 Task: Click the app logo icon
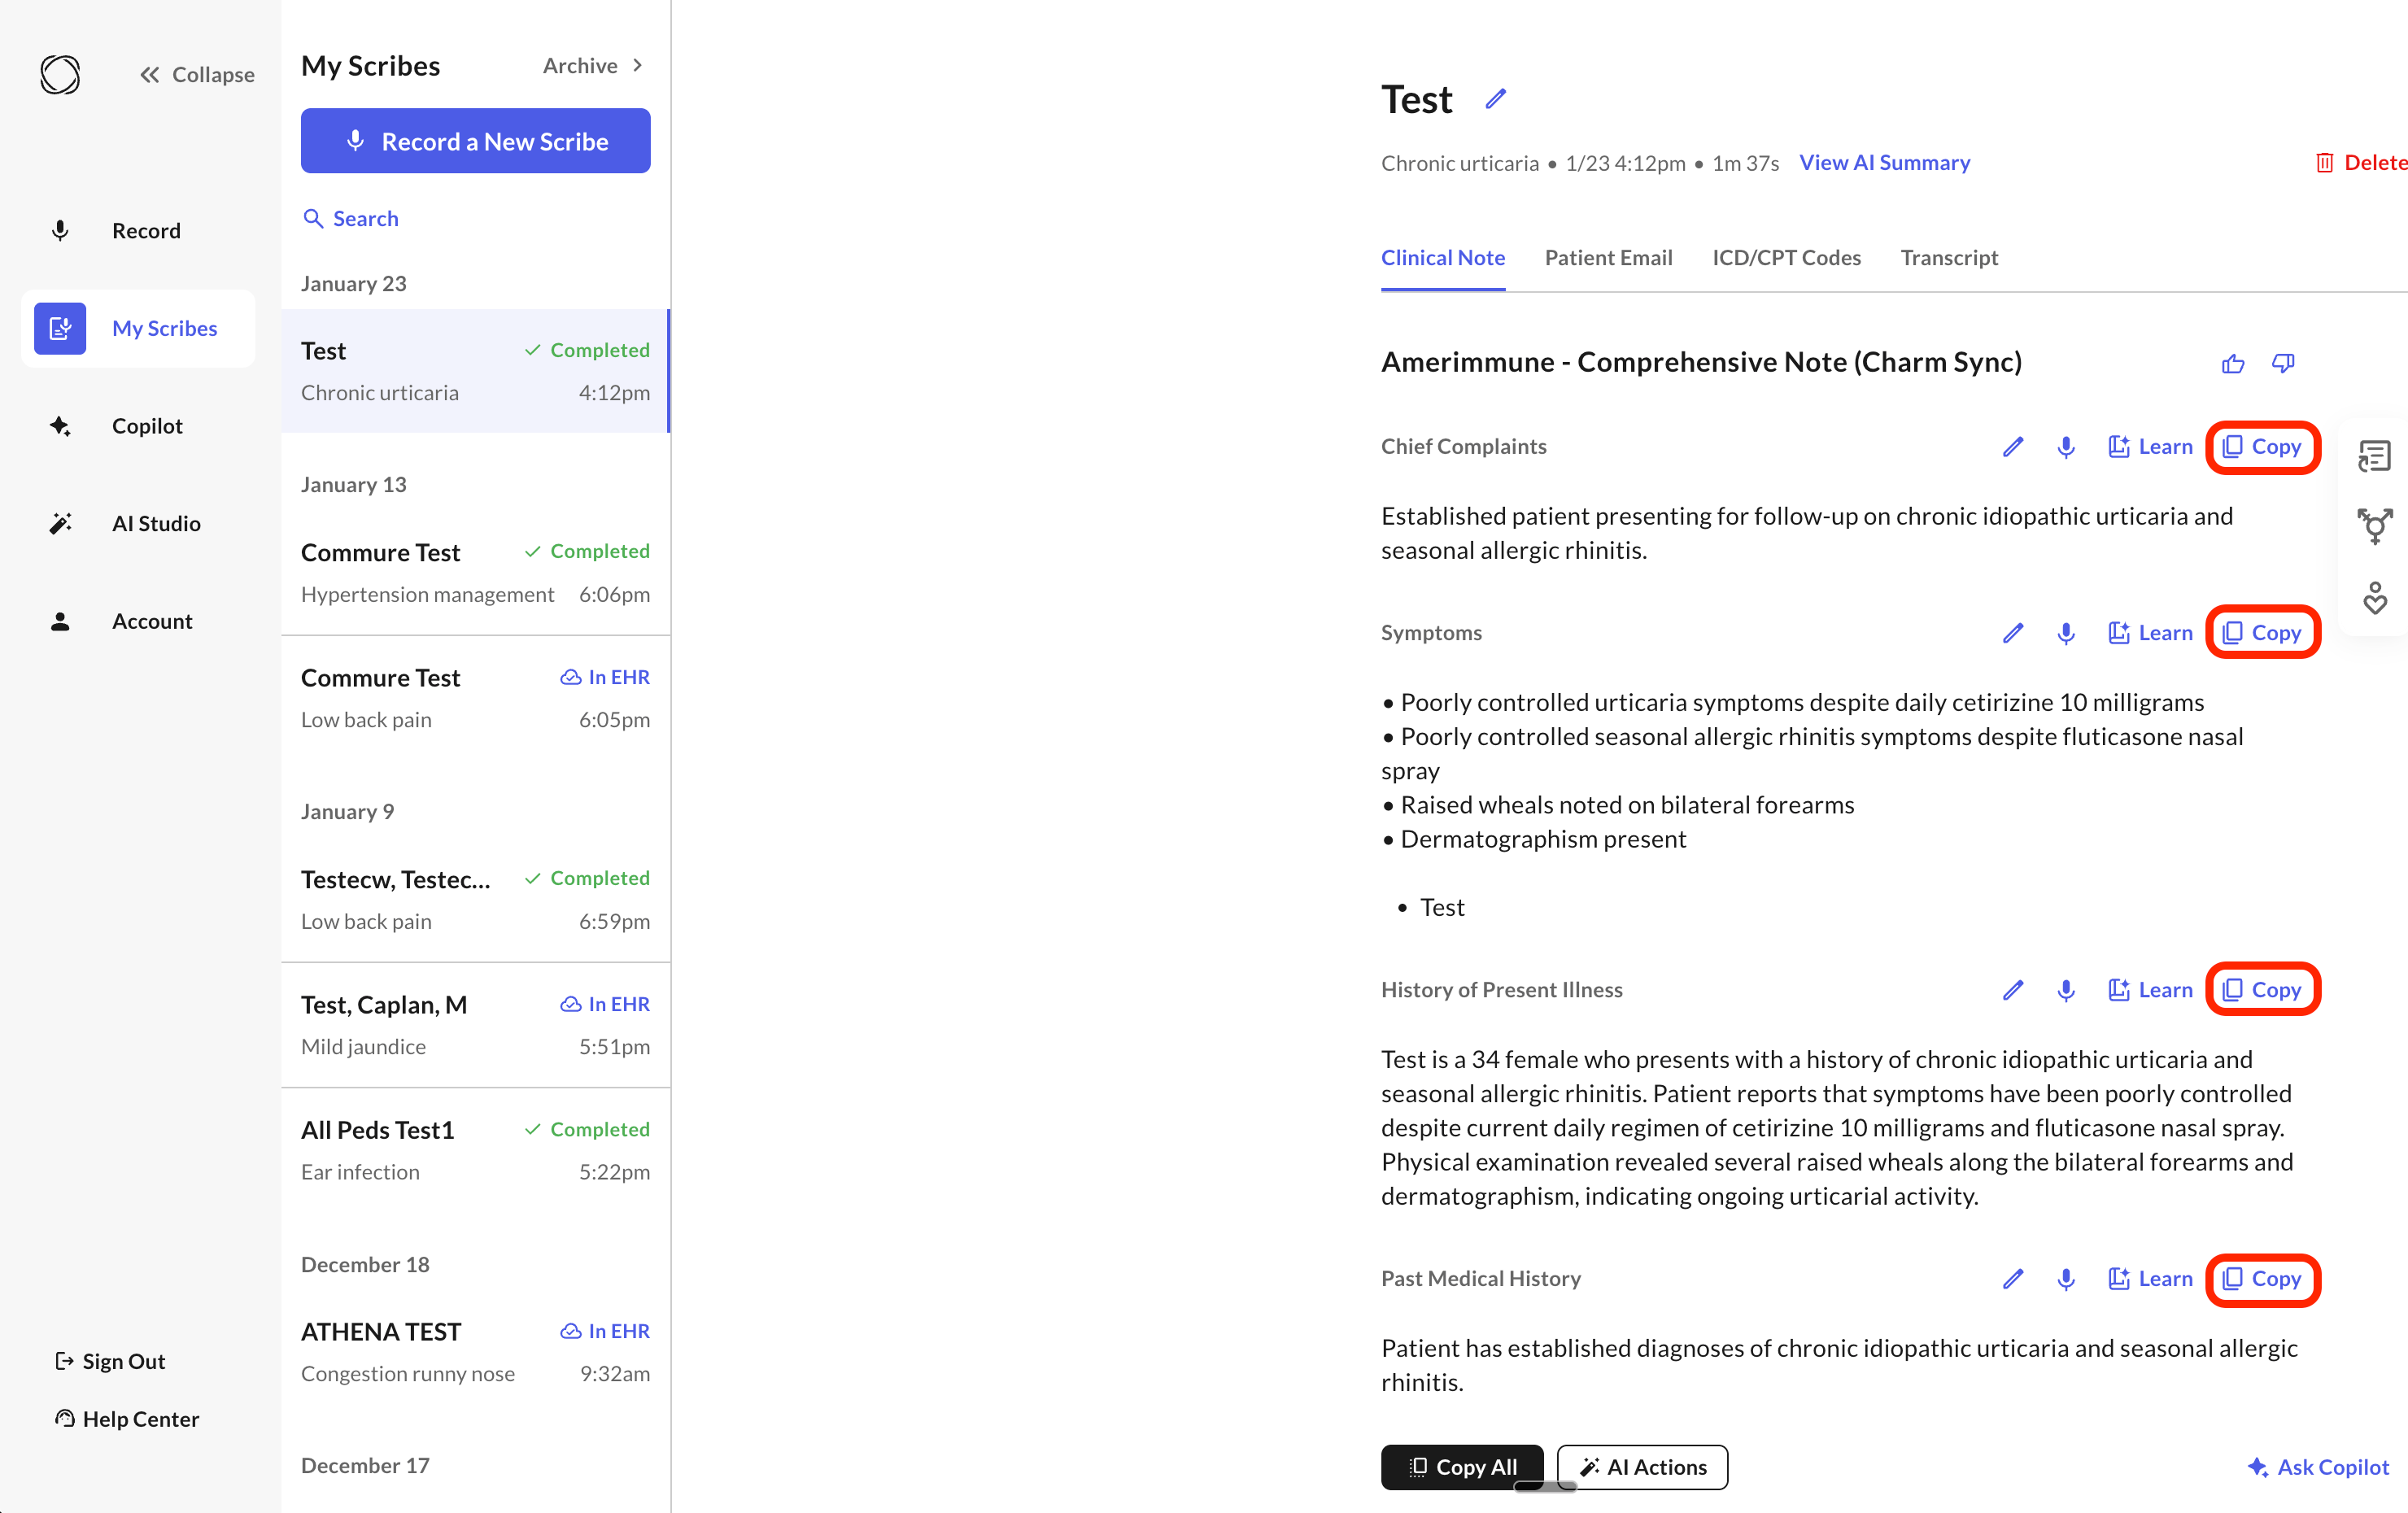pos(60,74)
